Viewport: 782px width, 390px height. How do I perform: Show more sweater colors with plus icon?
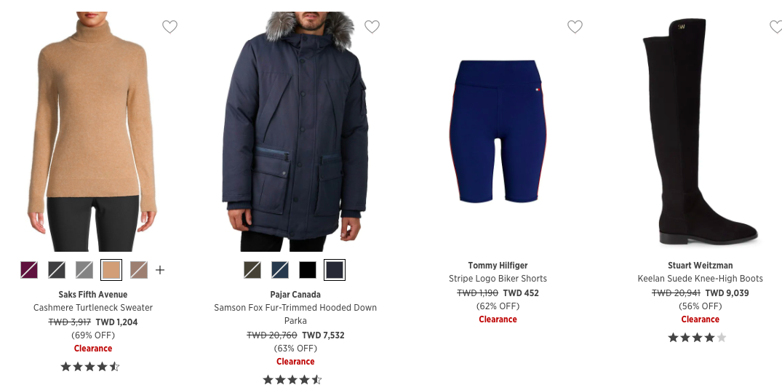(159, 270)
